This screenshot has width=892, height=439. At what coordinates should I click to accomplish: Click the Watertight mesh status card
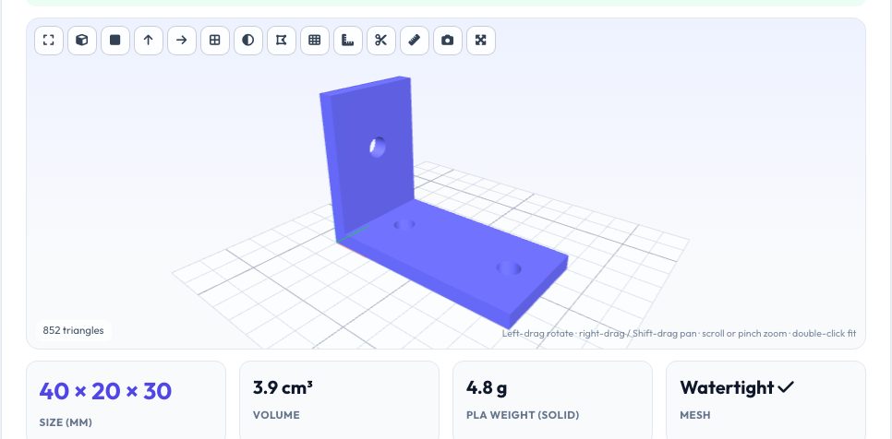tap(765, 400)
